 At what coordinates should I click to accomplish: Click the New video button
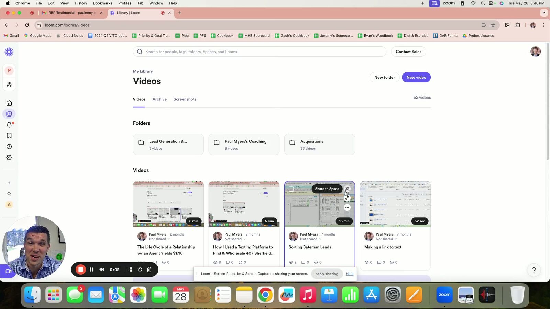(416, 77)
